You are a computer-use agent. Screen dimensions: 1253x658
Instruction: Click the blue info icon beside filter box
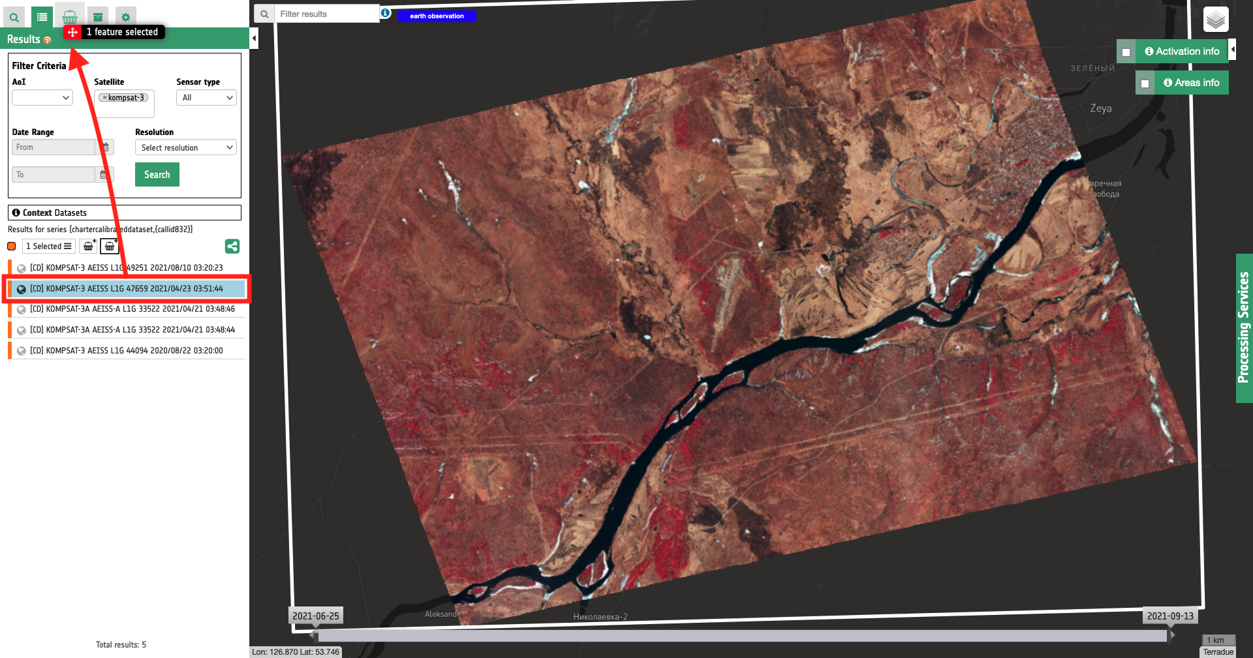point(386,13)
